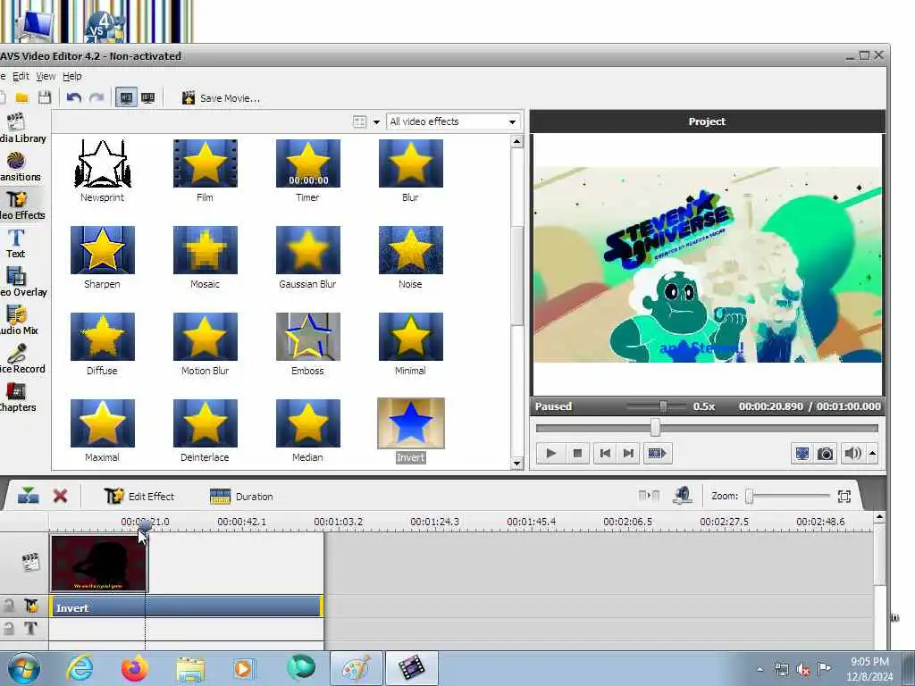Viewport: 915px width, 686px height.
Task: Go to previous frame button
Action: point(605,453)
